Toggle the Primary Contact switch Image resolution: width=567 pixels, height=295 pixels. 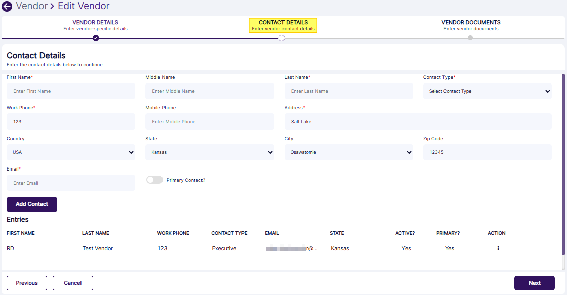(154, 180)
